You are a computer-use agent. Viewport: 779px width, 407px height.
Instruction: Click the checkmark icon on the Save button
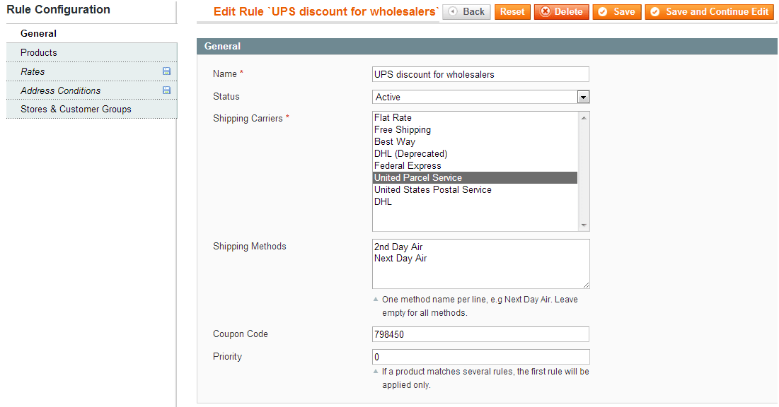tap(604, 11)
